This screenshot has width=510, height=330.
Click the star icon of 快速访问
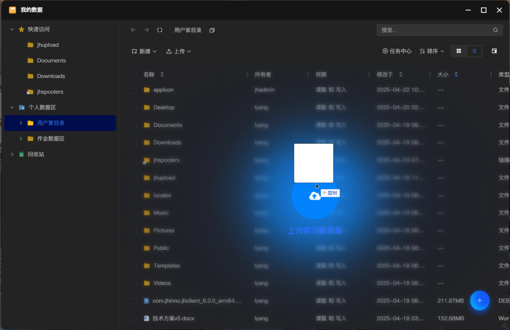pos(21,29)
